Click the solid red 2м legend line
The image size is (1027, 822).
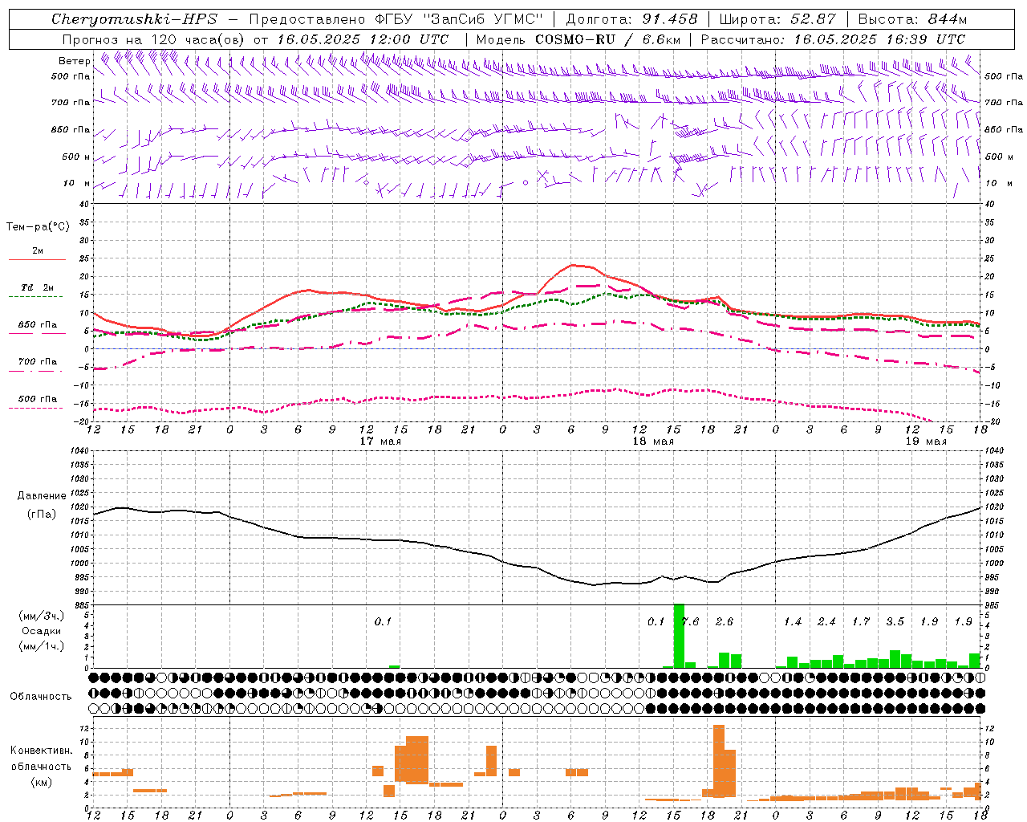(x=37, y=259)
